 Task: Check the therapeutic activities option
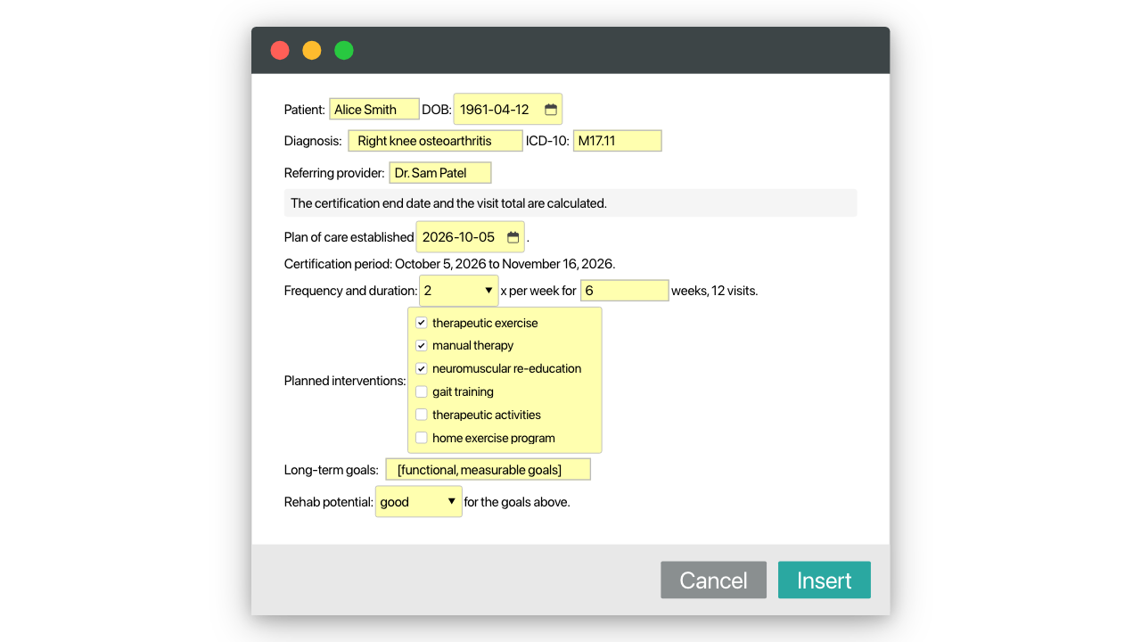tap(422, 415)
